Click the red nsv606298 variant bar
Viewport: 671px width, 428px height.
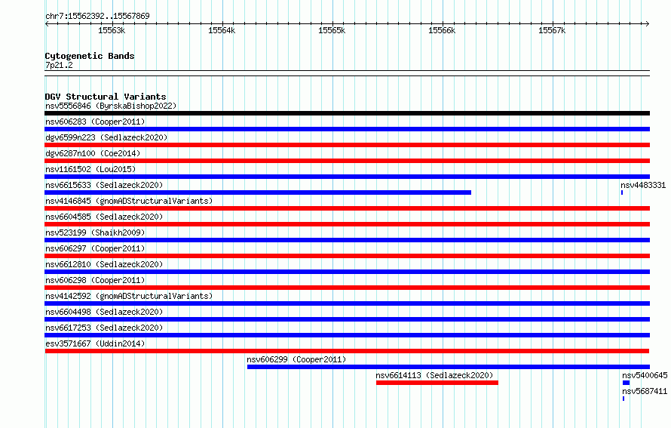(x=347, y=288)
